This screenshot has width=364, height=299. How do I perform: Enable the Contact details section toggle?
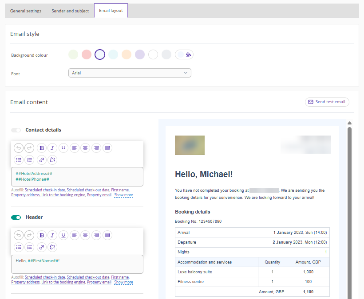coord(16,130)
